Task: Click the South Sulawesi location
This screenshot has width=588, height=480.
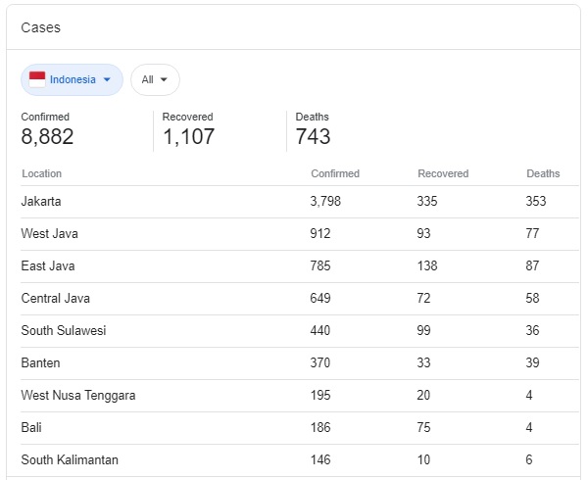Action: tap(64, 330)
